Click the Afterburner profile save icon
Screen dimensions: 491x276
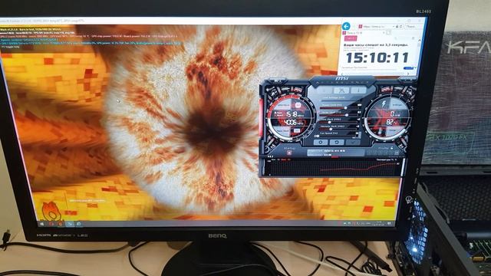point(397,153)
